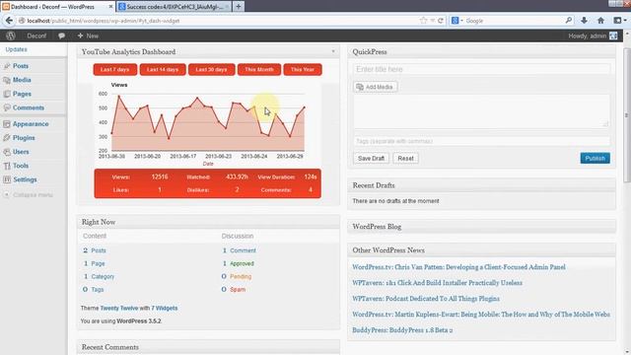Open the Media menu
Screen dimensions: 631x355
22,80
